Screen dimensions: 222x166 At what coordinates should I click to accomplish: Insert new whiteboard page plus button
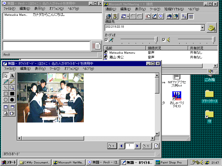tap(156, 146)
